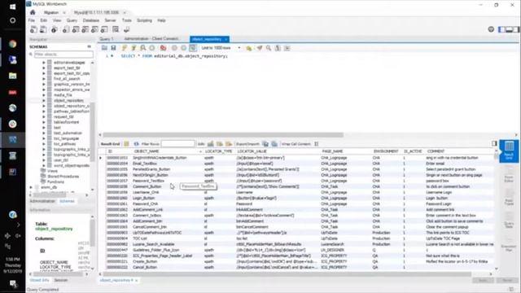Click the Filter objects input in Schemas
Viewport: 521px width, 293px height.
(x=63, y=55)
